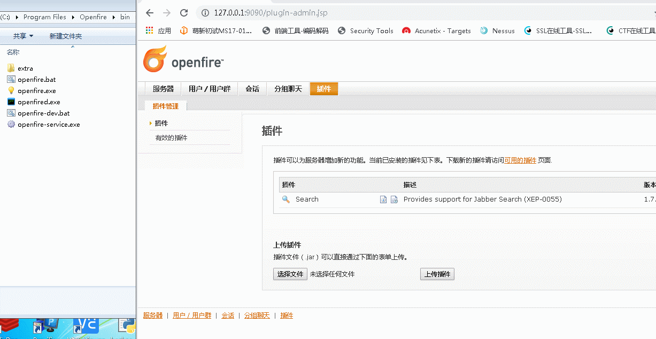
Task: Open the CTF在线工具 bookmark
Action: (631, 31)
